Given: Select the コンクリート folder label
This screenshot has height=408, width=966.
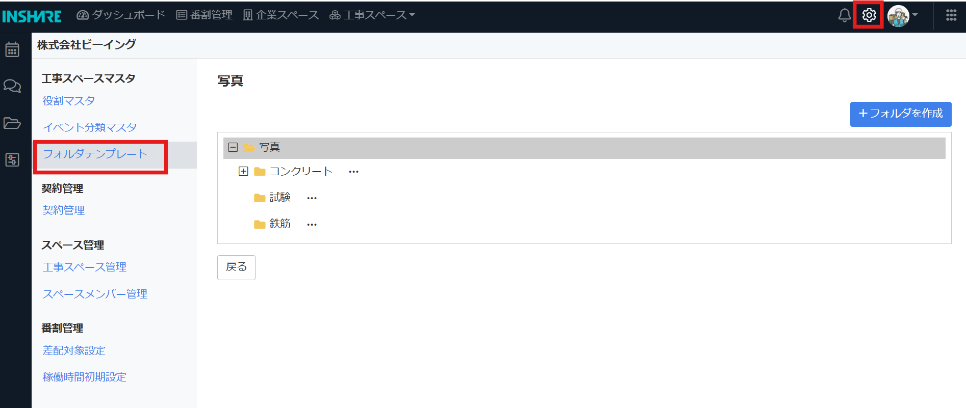Looking at the screenshot, I should click(300, 172).
